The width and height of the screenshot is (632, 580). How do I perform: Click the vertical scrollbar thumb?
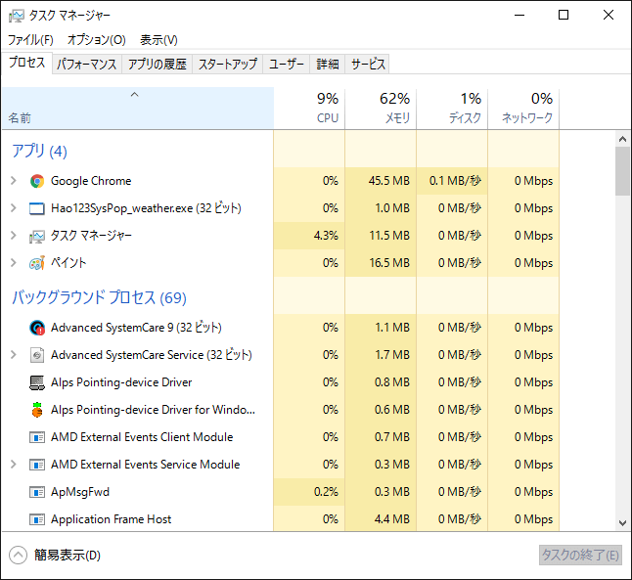click(x=623, y=171)
